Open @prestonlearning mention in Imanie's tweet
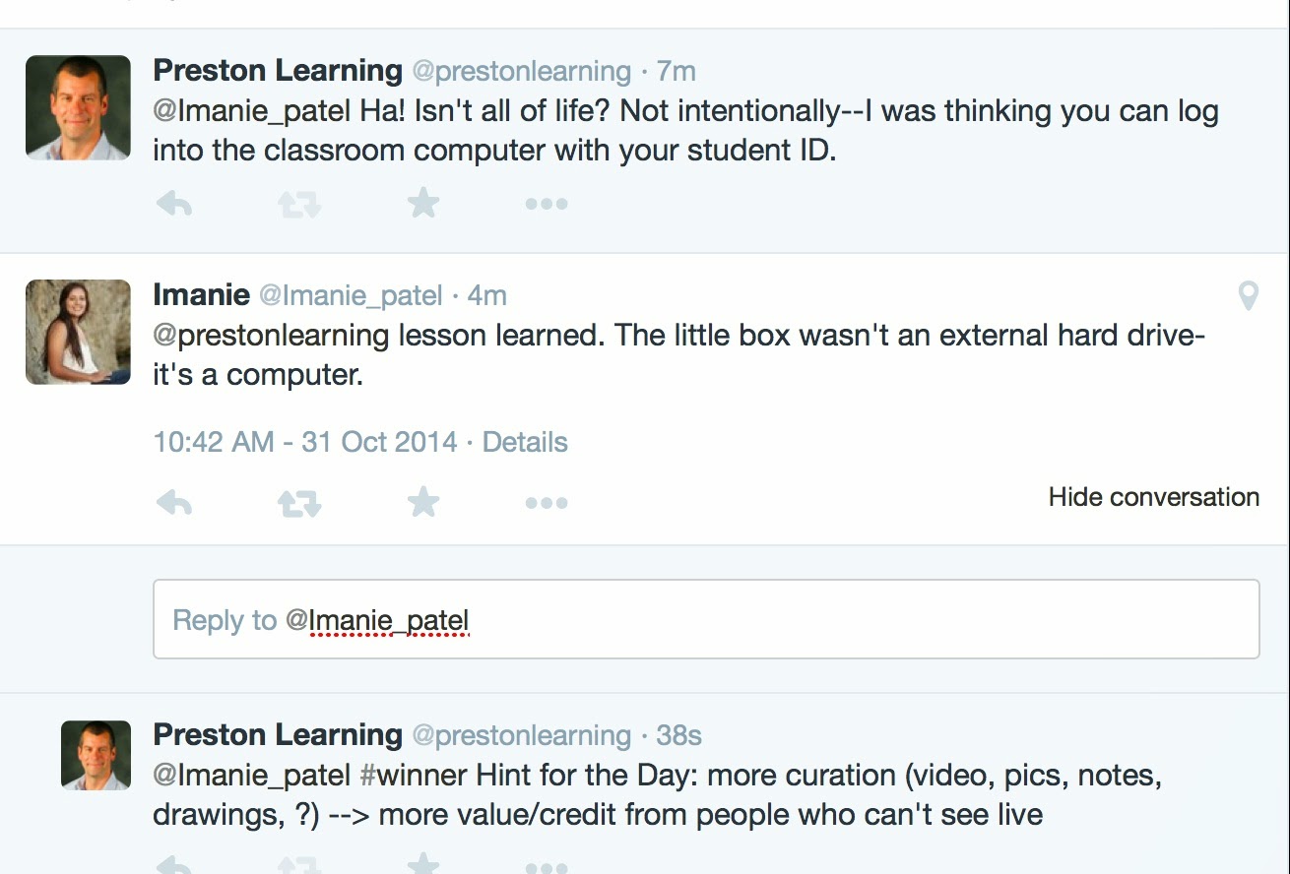1290x874 pixels. (x=271, y=336)
